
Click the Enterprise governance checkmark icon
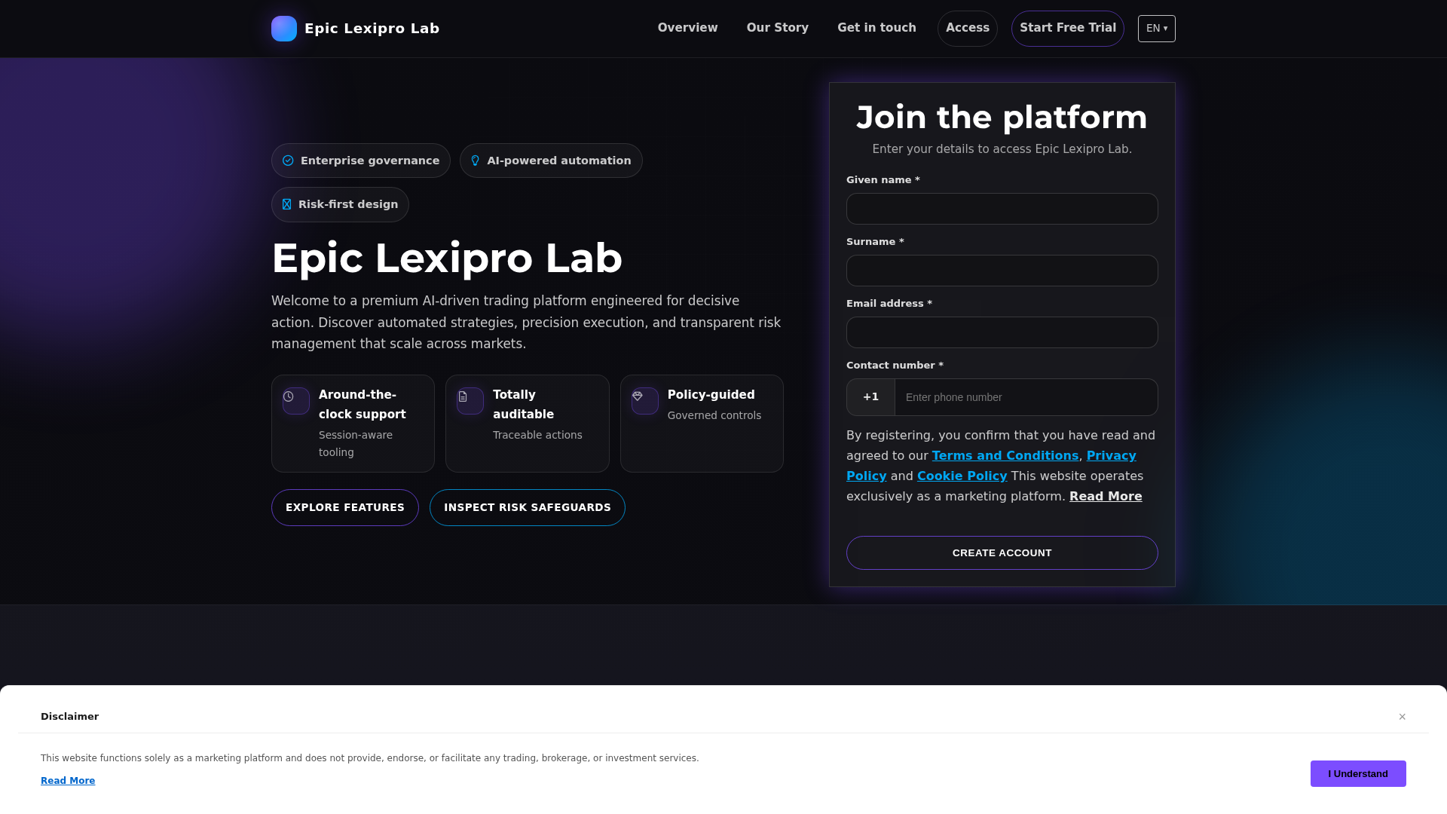(288, 161)
